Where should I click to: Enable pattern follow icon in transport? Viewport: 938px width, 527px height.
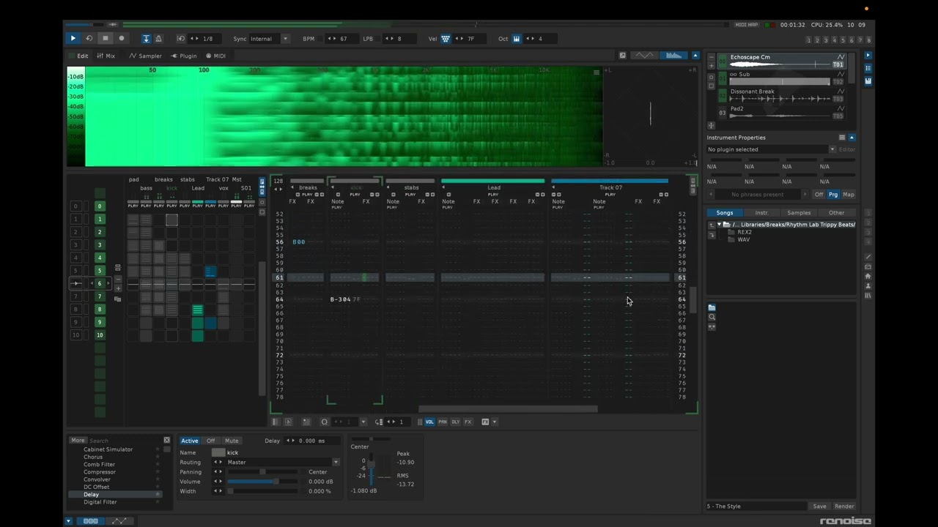click(146, 39)
